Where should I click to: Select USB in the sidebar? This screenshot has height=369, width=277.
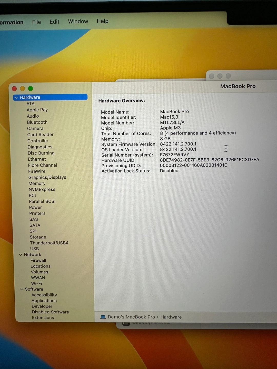click(35, 249)
